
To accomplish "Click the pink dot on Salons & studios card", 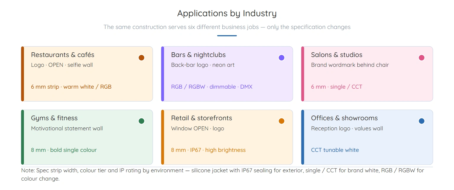I will [x=421, y=58].
